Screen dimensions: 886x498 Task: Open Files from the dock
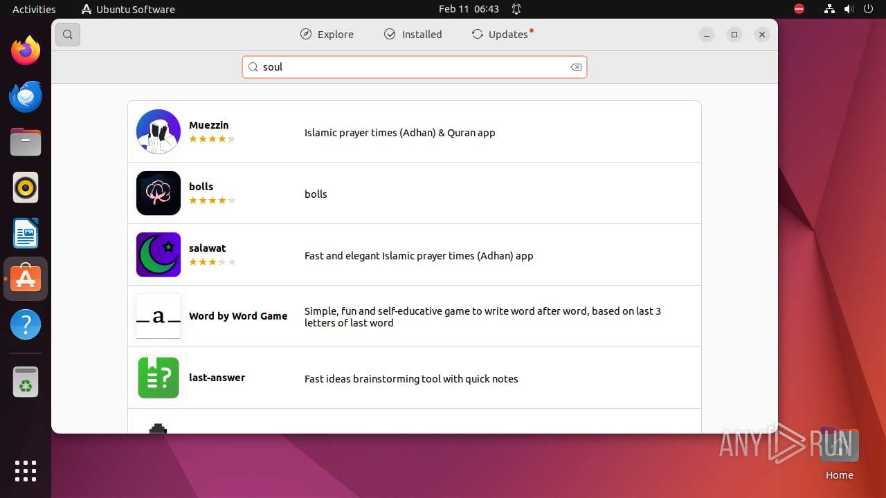[x=26, y=142]
